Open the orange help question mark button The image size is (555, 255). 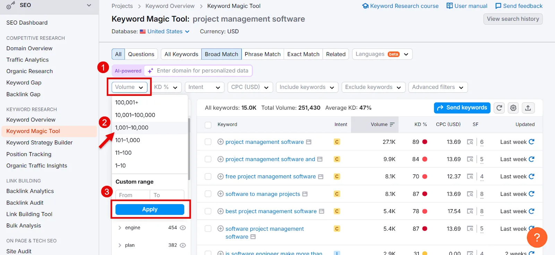point(537,237)
